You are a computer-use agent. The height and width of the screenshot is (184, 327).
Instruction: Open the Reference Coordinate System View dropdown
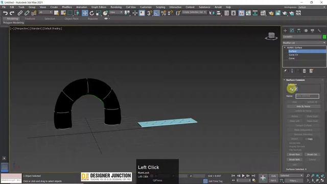pyautogui.click(x=116, y=12)
